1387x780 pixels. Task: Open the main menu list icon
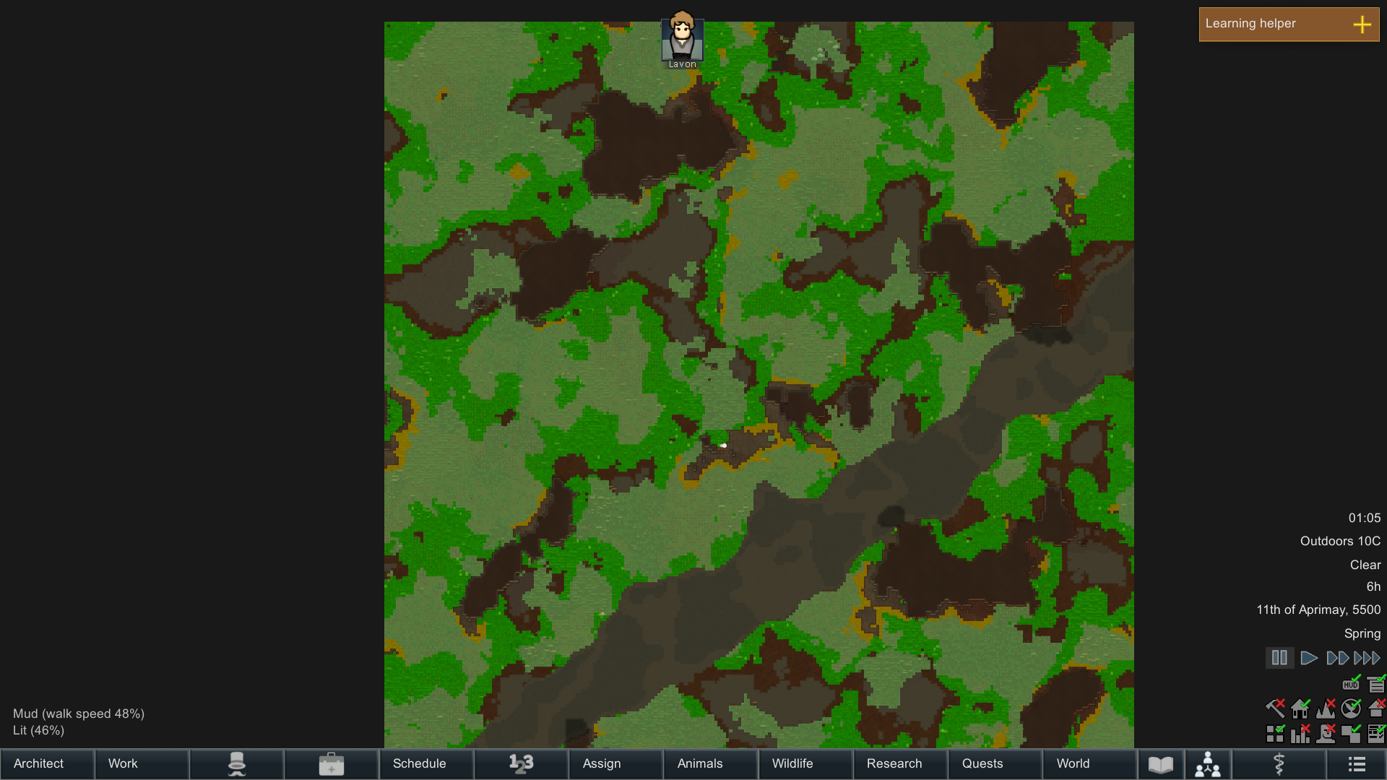(x=1357, y=764)
